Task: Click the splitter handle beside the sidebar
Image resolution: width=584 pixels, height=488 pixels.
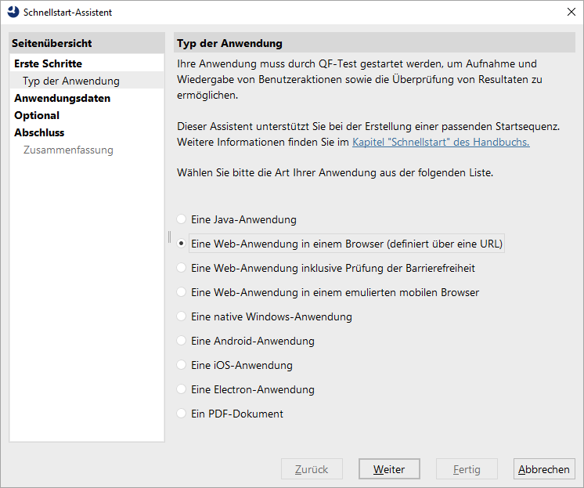Action: tap(169, 237)
